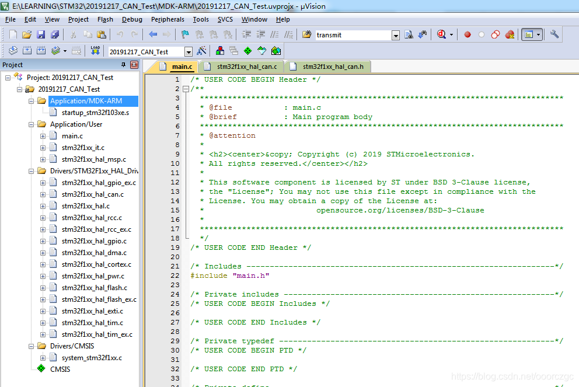Open the batch build dropdown arrow

point(65,51)
